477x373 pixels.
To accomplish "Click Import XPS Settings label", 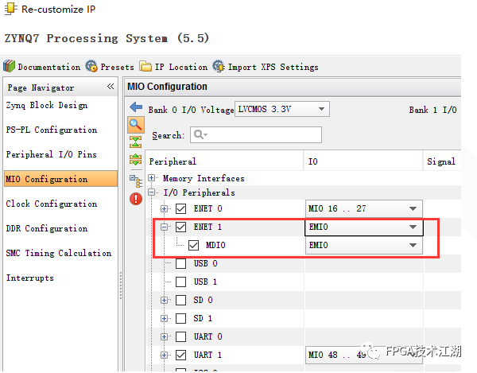I will coord(273,67).
